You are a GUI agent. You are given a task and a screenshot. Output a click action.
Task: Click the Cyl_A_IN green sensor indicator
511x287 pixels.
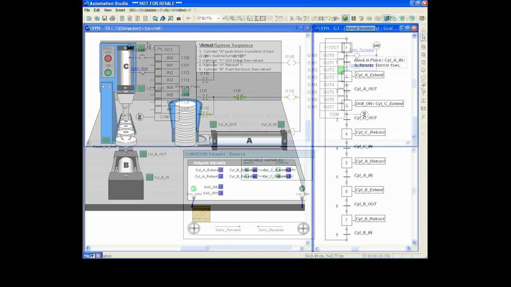281,124
